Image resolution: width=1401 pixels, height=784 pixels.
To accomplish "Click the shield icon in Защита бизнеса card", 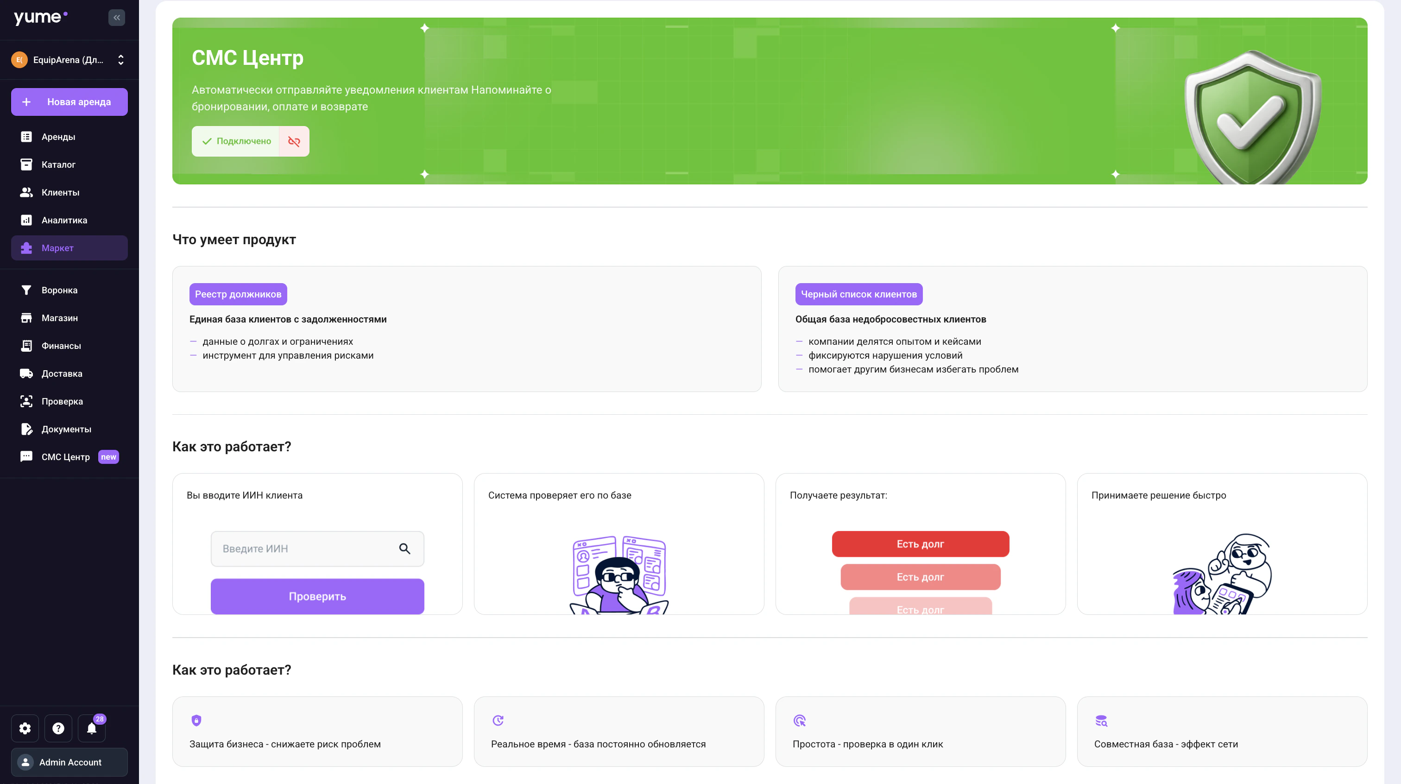I will coord(196,721).
